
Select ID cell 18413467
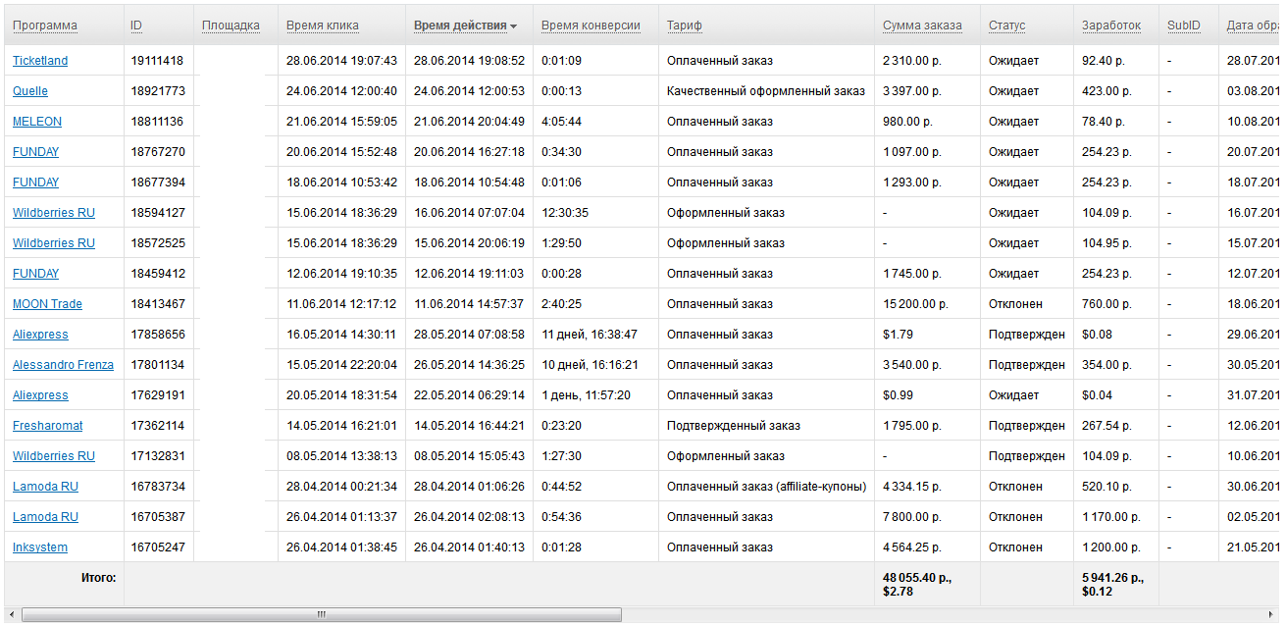click(x=158, y=304)
